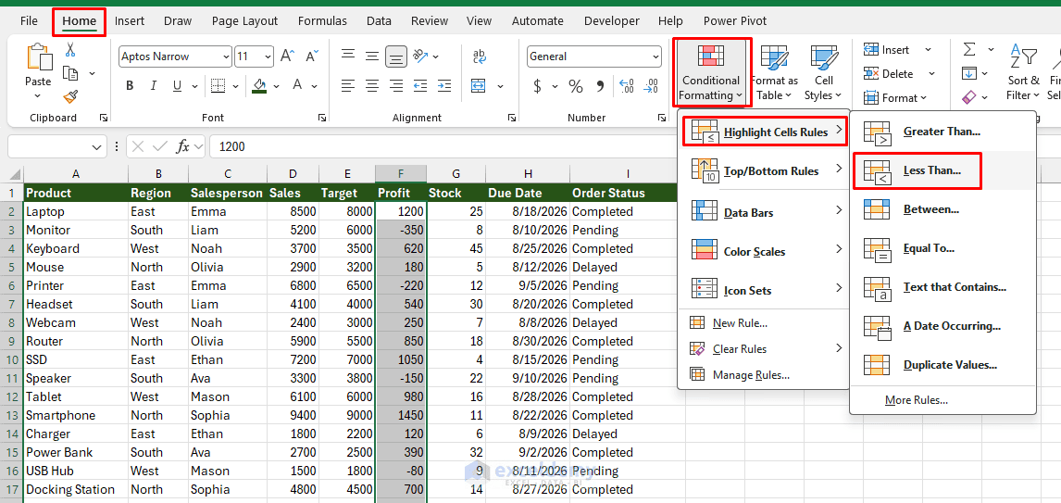Open Cell Styles gallery
The height and width of the screenshot is (503, 1061).
pyautogui.click(x=823, y=72)
